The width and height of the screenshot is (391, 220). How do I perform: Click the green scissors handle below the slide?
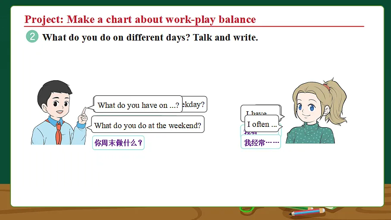[247, 209]
